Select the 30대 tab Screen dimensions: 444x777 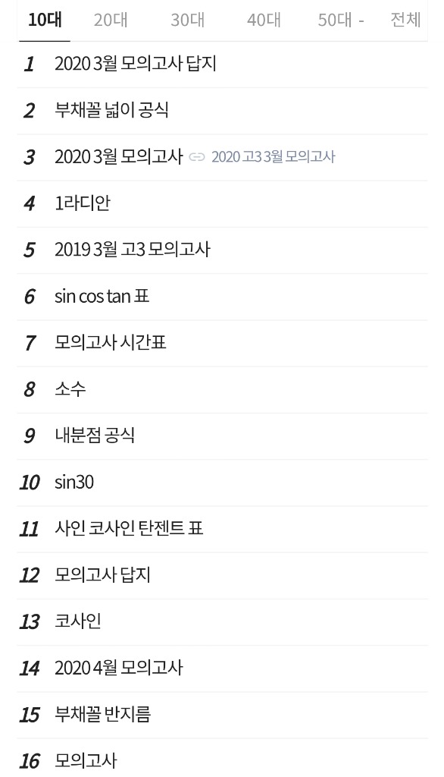click(x=187, y=20)
